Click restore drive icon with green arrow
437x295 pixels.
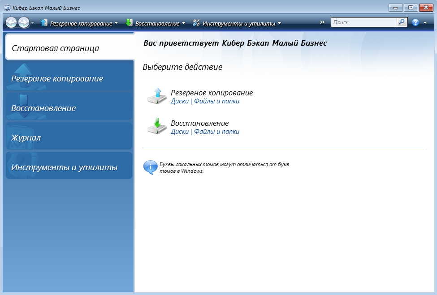point(157,127)
